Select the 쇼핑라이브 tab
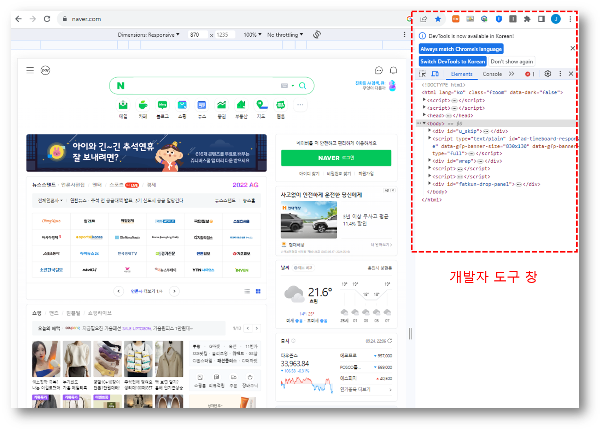 point(100,313)
